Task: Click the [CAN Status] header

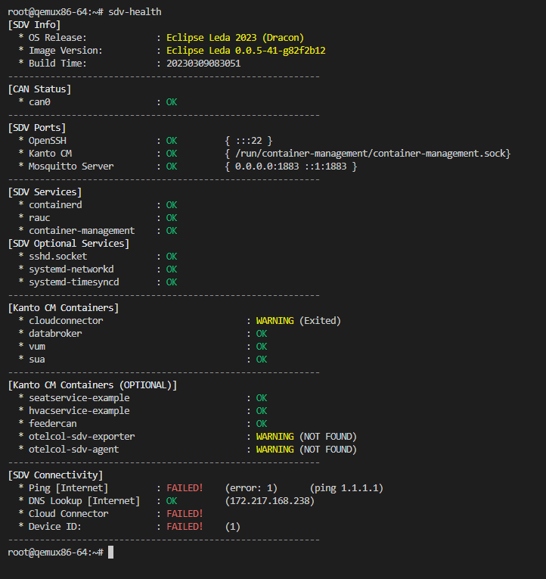Action: (39, 89)
